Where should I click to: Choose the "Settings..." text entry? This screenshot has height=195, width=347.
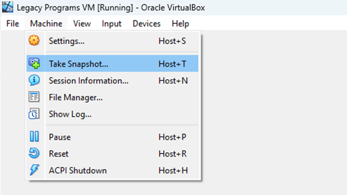coord(67,41)
